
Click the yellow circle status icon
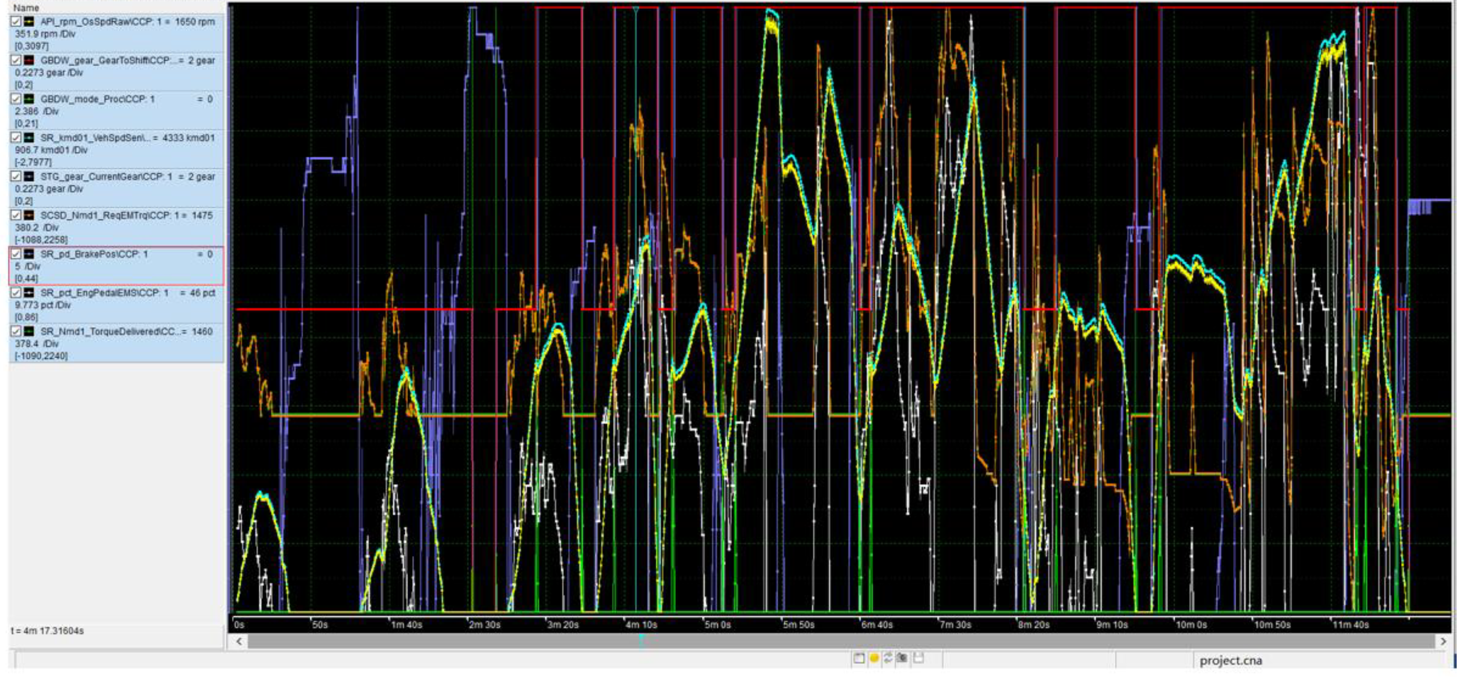pyautogui.click(x=874, y=658)
